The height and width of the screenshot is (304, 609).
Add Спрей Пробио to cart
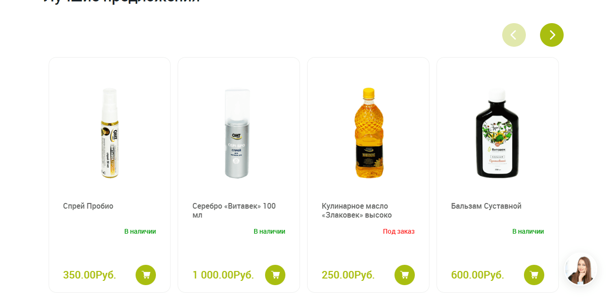coord(146,275)
